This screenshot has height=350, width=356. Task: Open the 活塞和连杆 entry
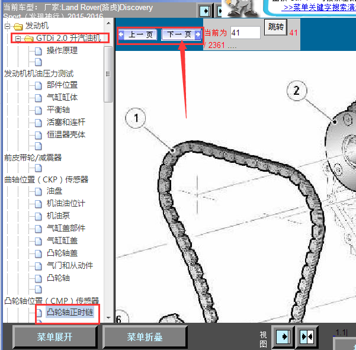point(66,122)
